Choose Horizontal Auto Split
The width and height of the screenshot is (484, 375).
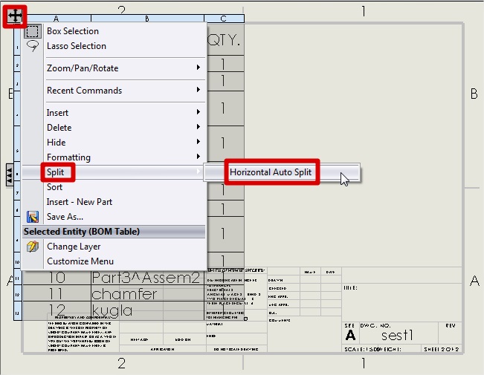(x=271, y=172)
